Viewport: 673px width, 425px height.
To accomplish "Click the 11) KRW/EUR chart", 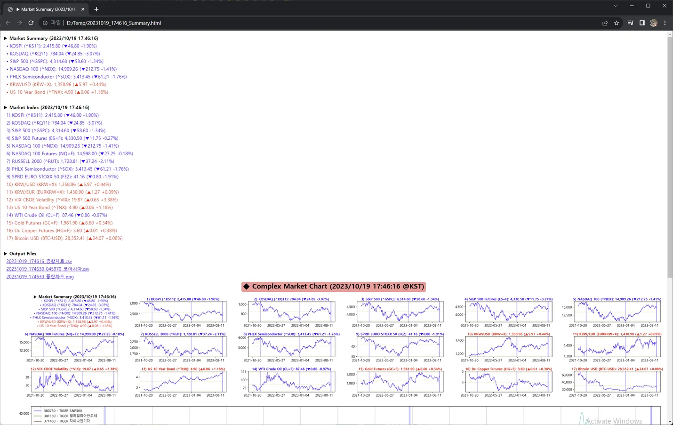I will pos(617,347).
